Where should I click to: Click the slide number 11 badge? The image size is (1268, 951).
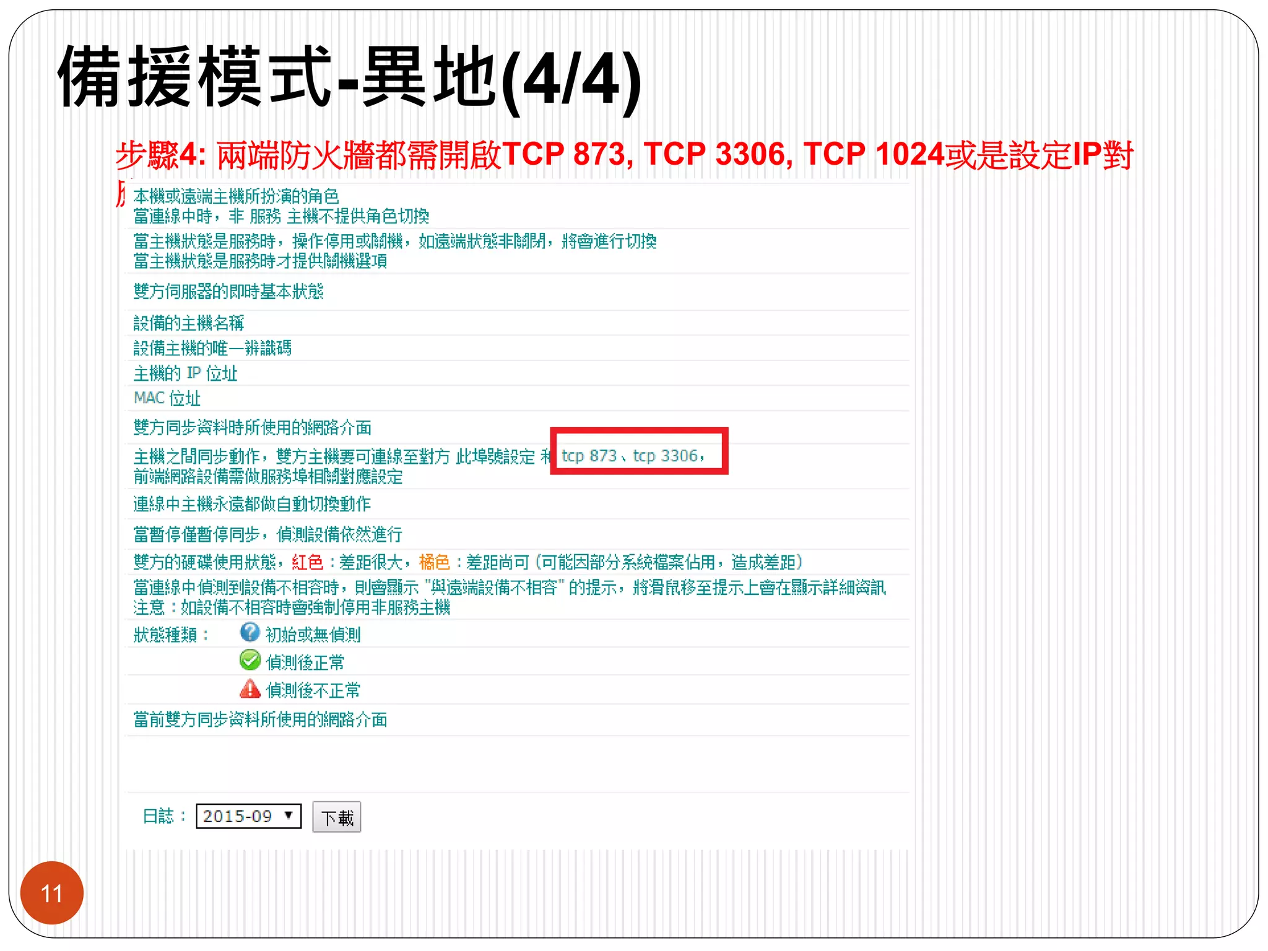click(52, 893)
